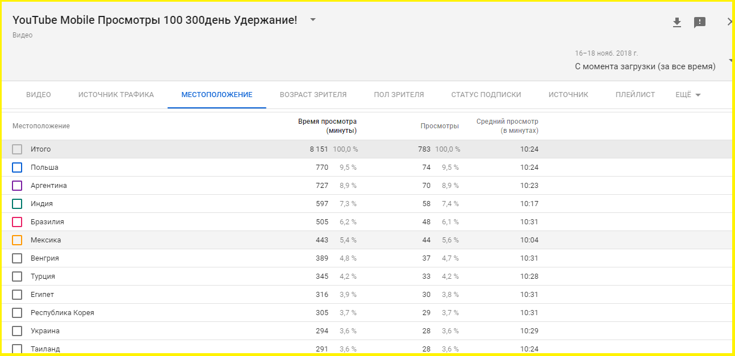The width and height of the screenshot is (735, 356).
Task: Open the send feedback icon
Action: (x=700, y=23)
